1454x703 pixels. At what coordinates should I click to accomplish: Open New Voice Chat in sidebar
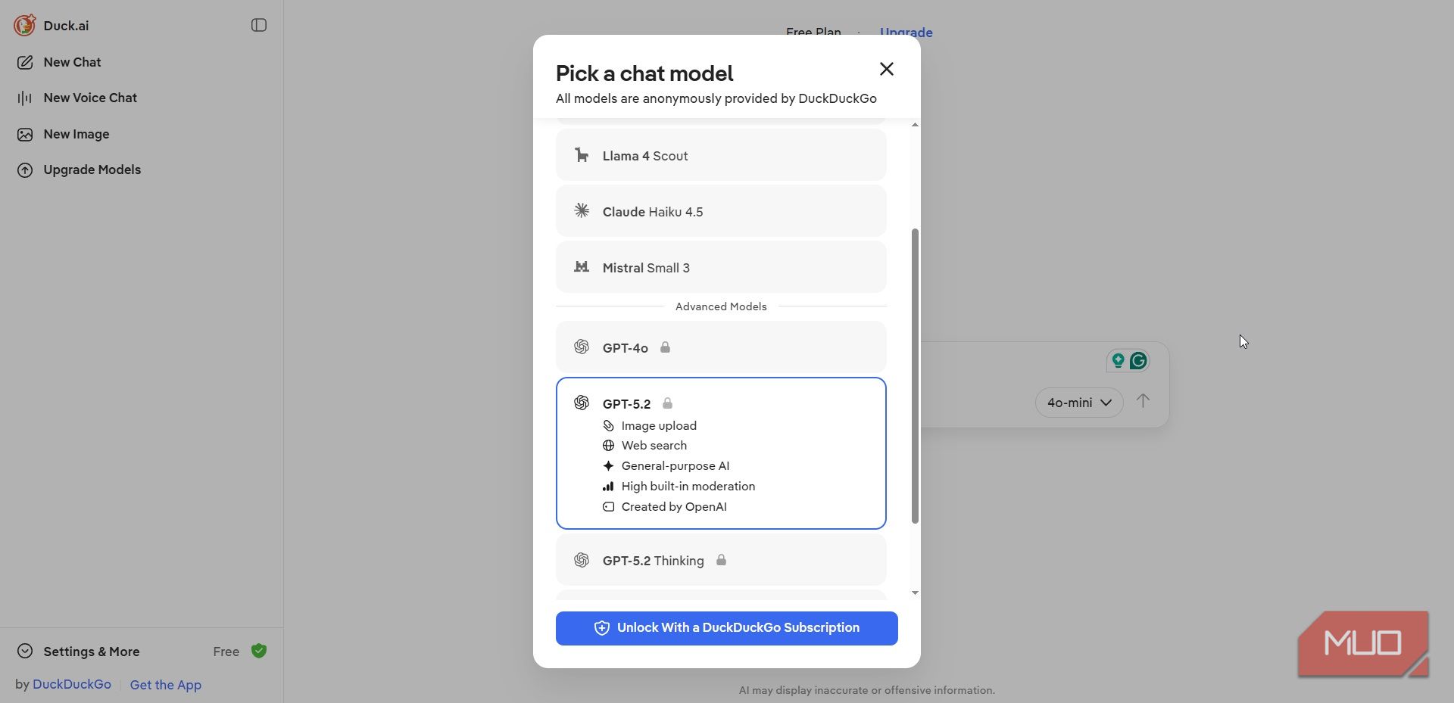90,98
